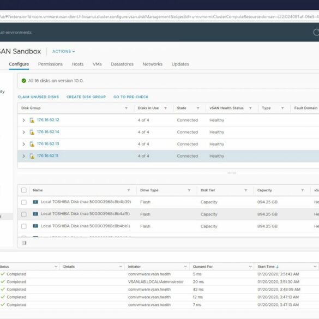This screenshot has height=319, width=319.
Task: Open host link 176.16.62.14
Action: [x=48, y=132]
